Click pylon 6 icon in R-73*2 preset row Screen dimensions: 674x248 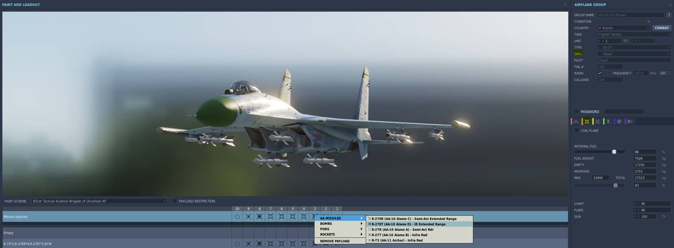[282, 244]
